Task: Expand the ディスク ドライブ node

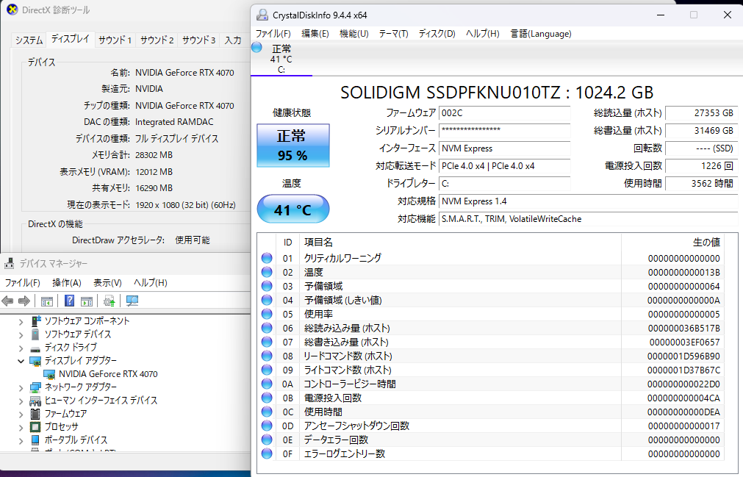Action: click(21, 348)
